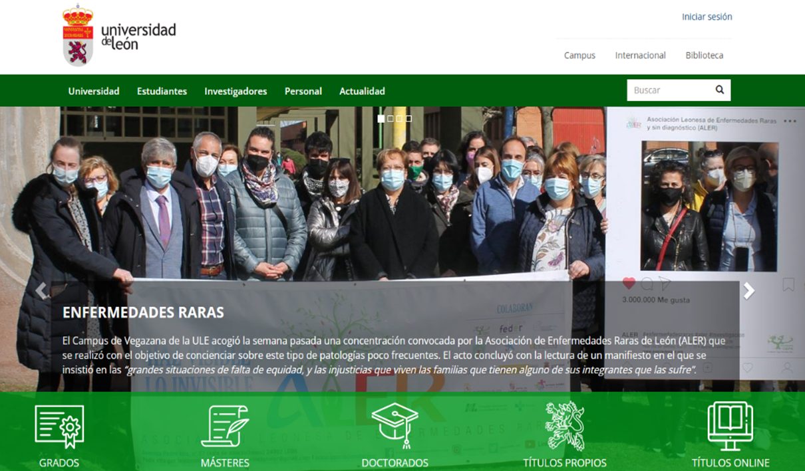Image resolution: width=805 pixels, height=471 pixels.
Task: Open the Actualidad menu item
Action: 362,91
